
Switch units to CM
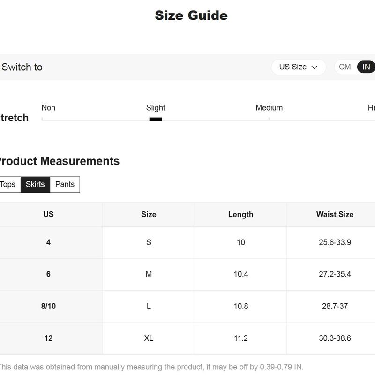pos(345,67)
